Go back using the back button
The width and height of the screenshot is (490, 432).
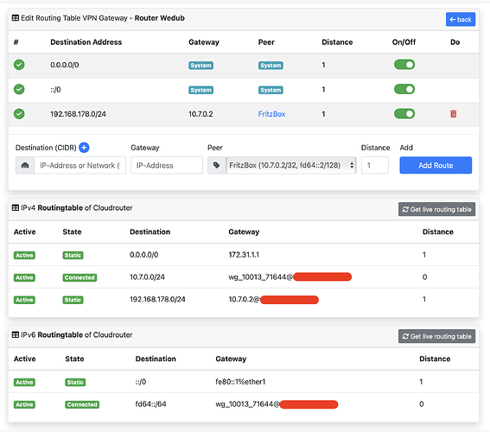pos(461,19)
